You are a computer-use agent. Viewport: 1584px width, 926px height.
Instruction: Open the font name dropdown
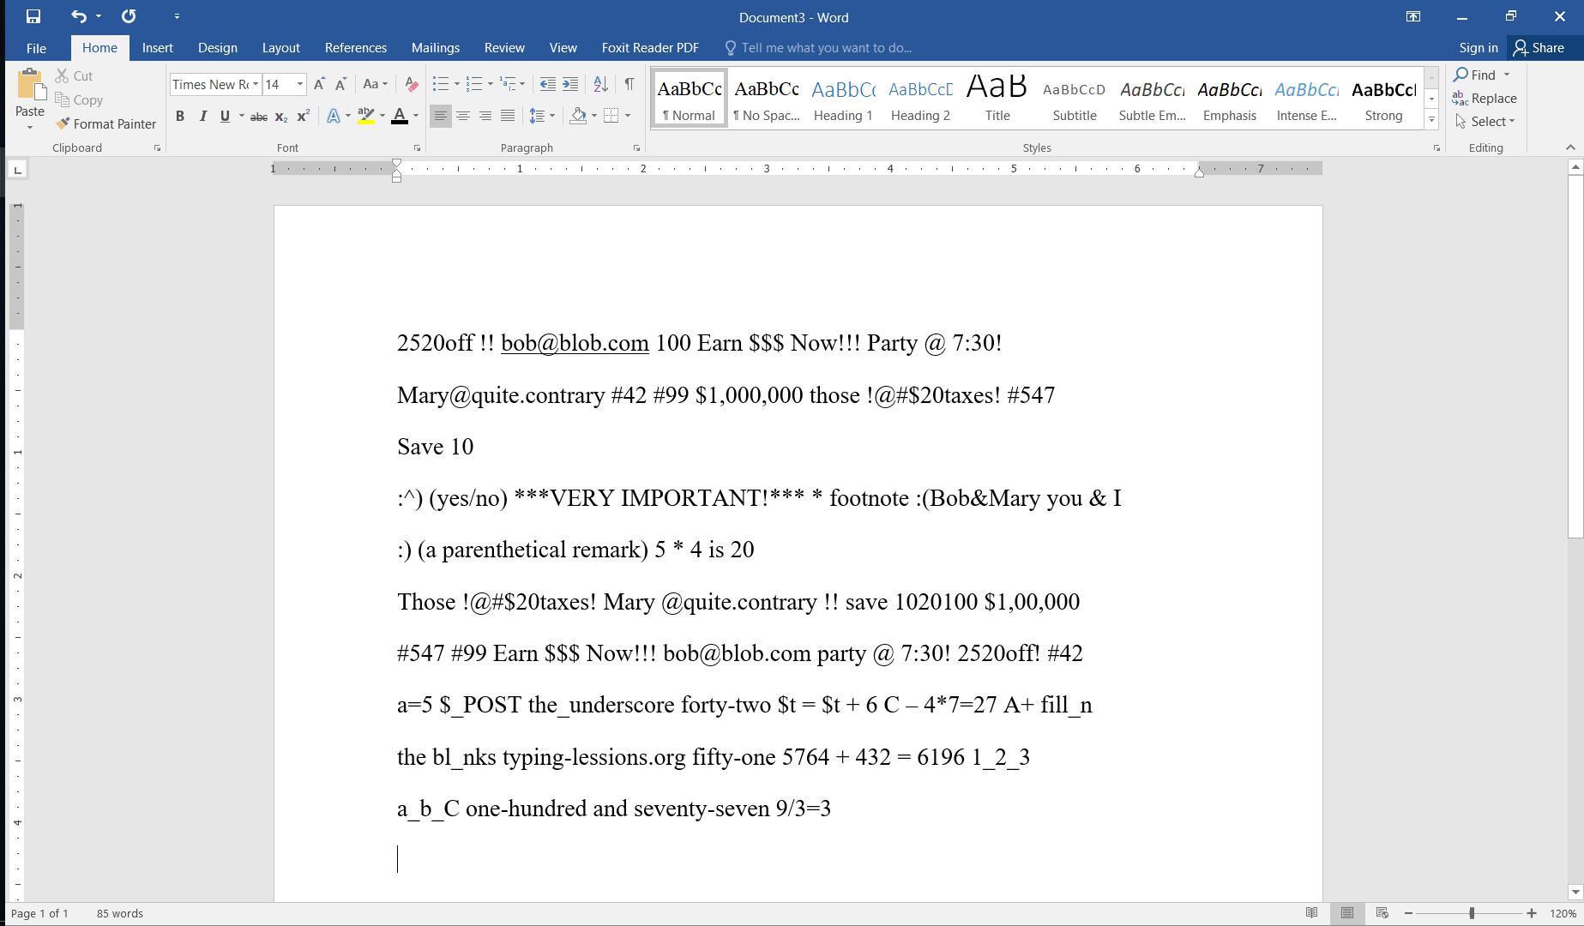[256, 84]
